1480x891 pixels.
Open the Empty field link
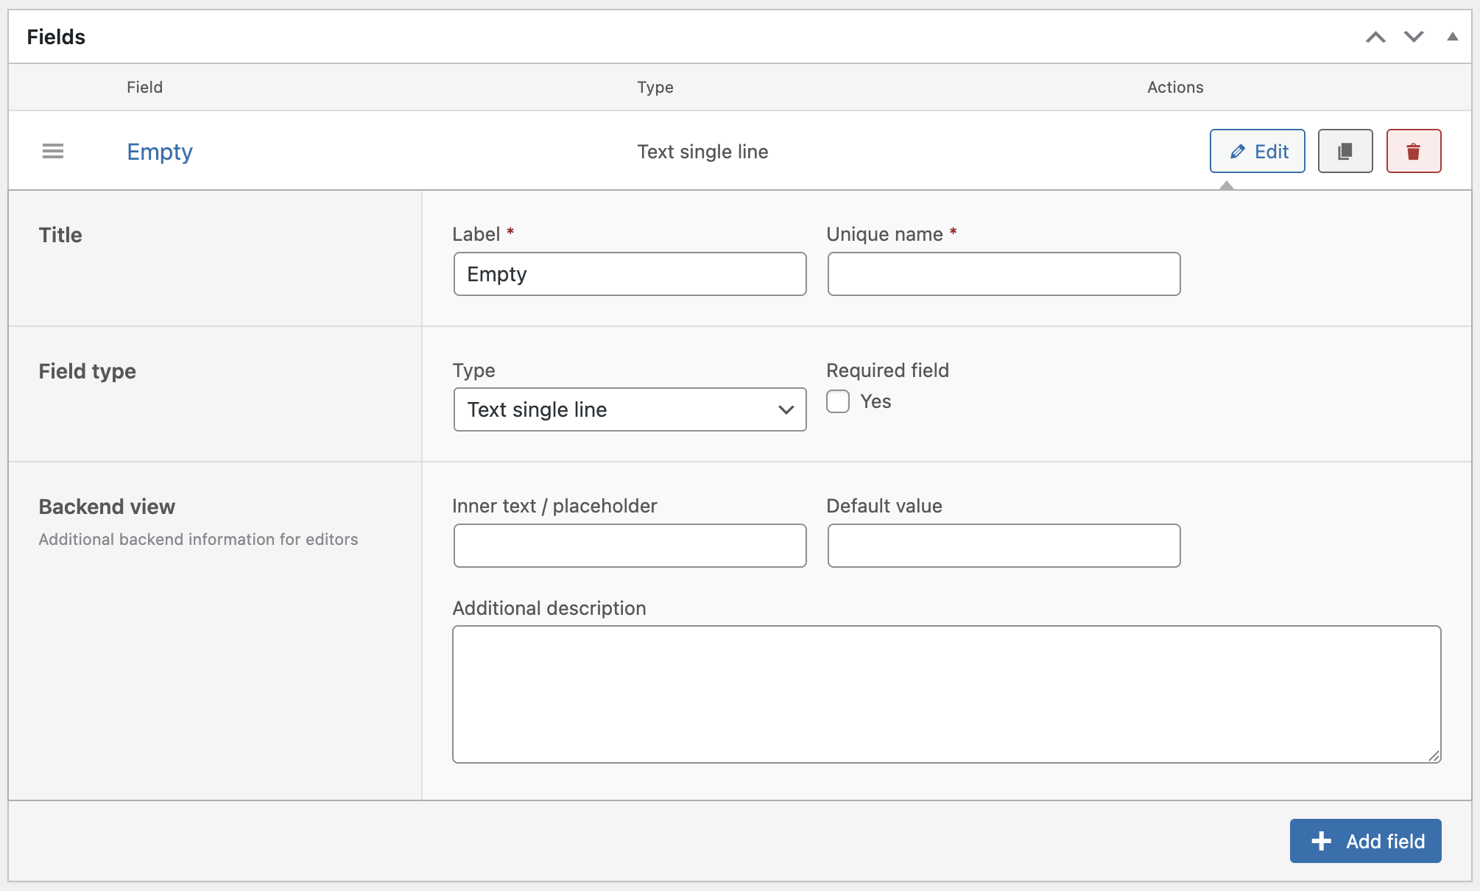coord(159,151)
